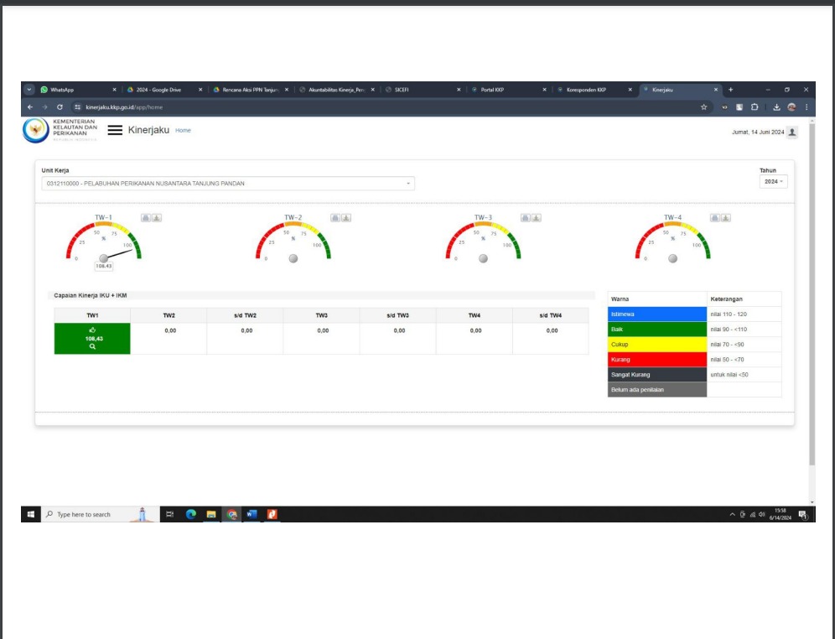This screenshot has height=639, width=835.
Task: Open the Tahun 2024 dropdown
Action: click(x=773, y=182)
